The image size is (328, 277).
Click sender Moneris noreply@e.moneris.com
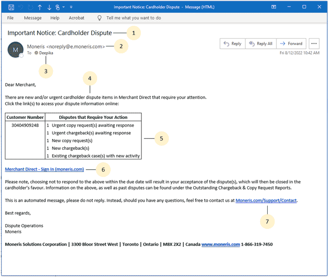coord(66,46)
